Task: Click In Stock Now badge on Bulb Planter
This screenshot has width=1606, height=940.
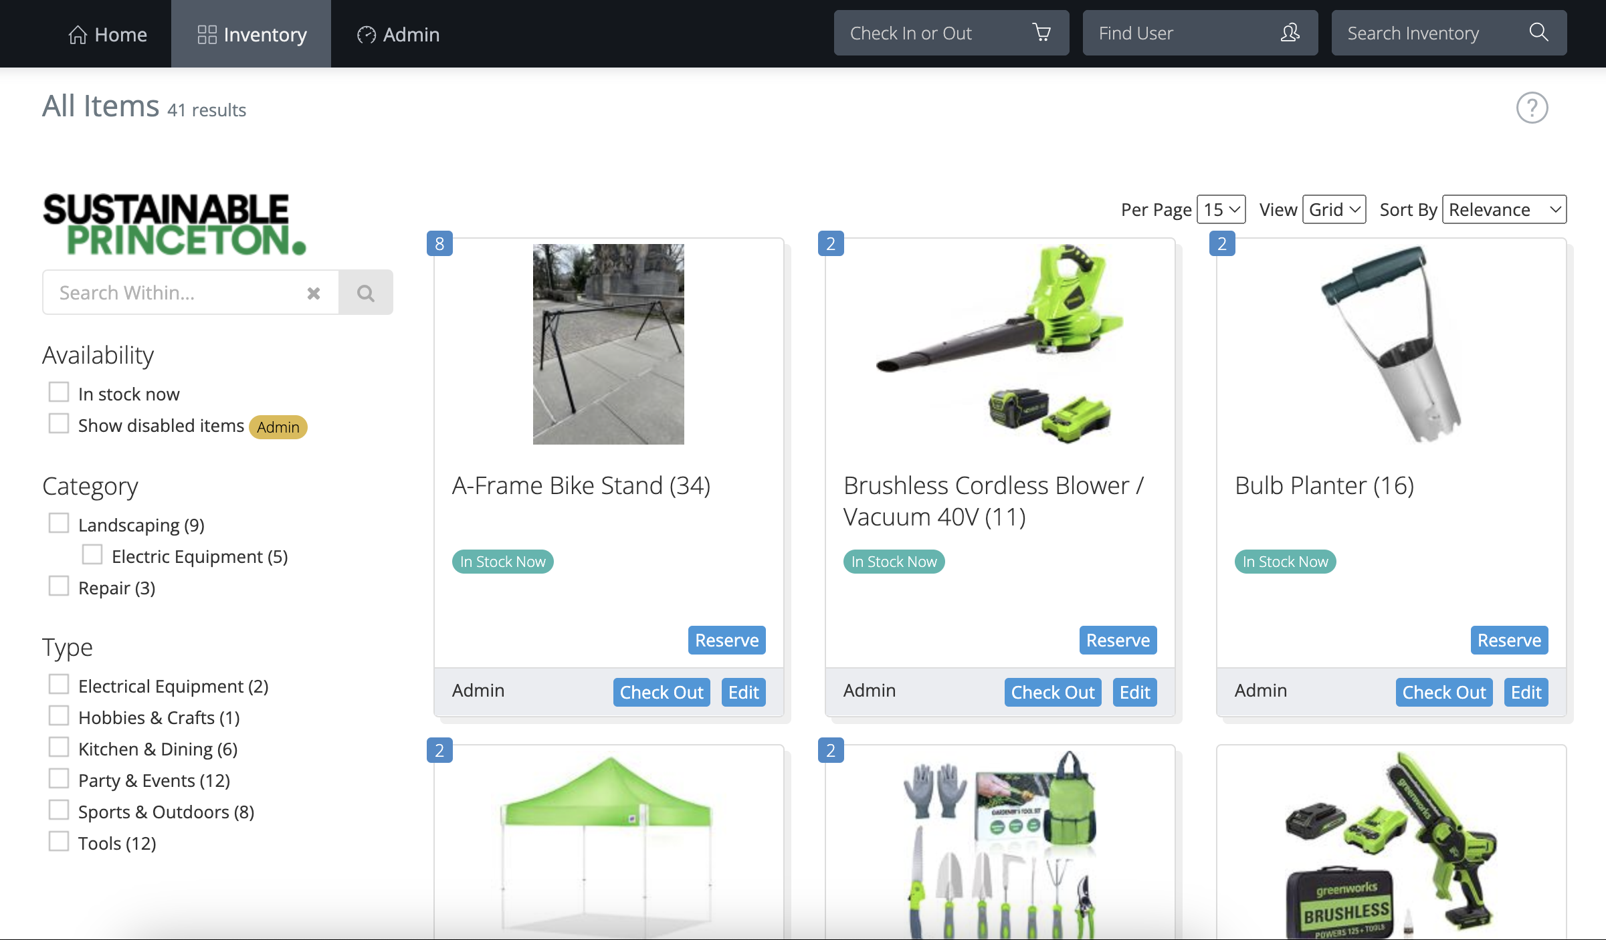Action: click(1286, 562)
